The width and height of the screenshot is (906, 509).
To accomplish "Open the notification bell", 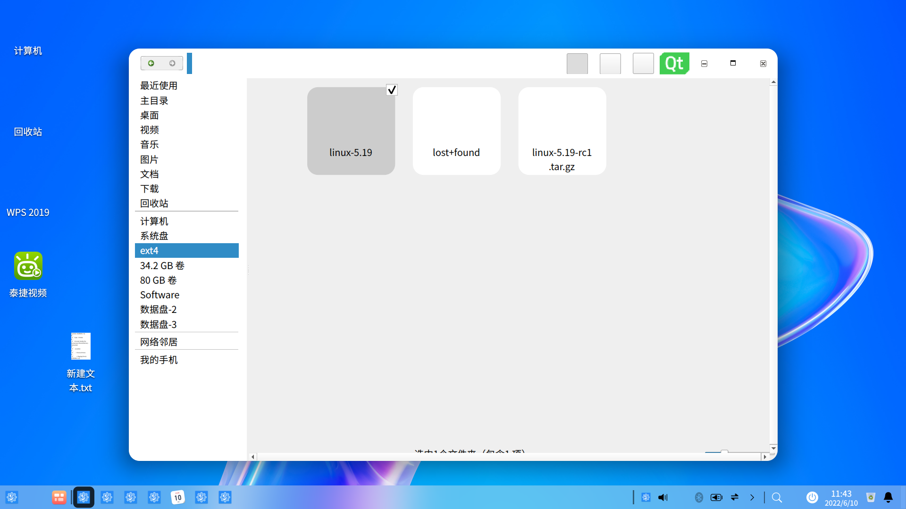I will coord(888,497).
